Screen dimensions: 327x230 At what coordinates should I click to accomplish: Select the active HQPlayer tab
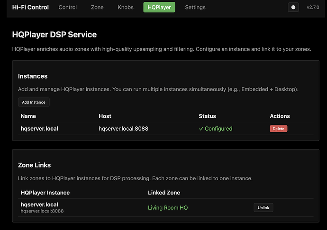click(159, 8)
